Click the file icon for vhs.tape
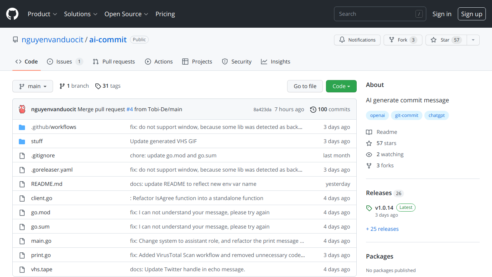 coord(22,269)
